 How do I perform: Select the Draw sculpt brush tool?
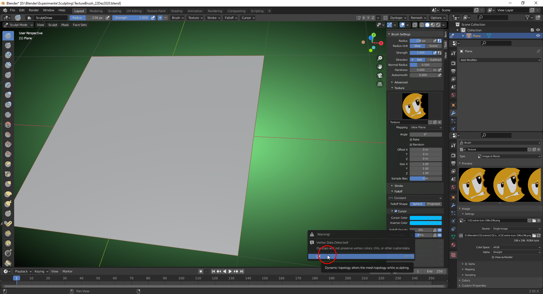coord(8,36)
